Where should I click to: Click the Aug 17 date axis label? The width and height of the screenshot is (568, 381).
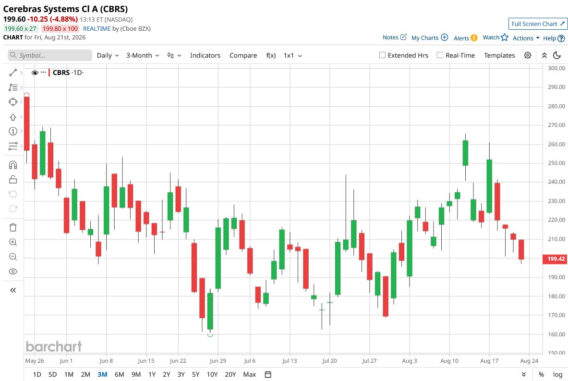pos(489,361)
